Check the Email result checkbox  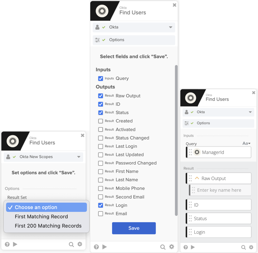point(101,214)
